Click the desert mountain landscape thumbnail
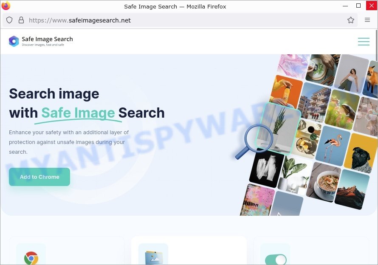This screenshot has width=378, height=265. click(353, 189)
